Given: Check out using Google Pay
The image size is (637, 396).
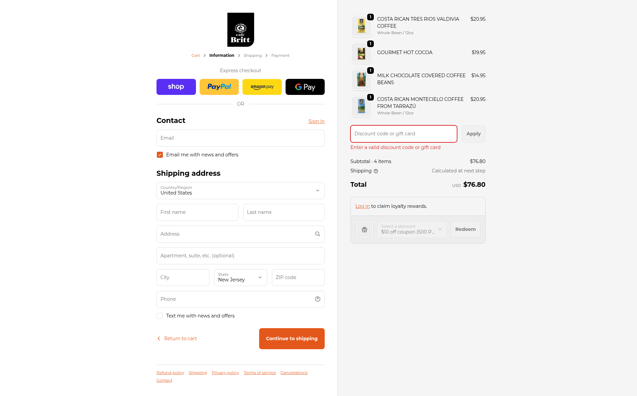Looking at the screenshot, I should [305, 87].
